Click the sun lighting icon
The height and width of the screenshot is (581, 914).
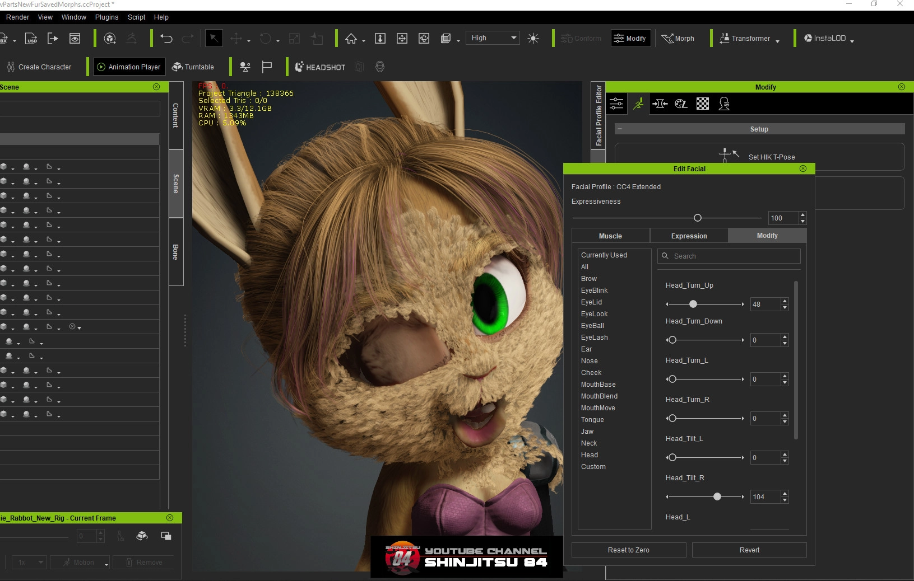[x=533, y=39]
